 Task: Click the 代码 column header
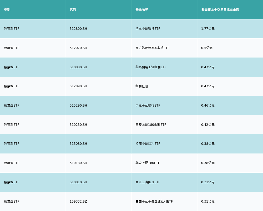tap(73, 9)
